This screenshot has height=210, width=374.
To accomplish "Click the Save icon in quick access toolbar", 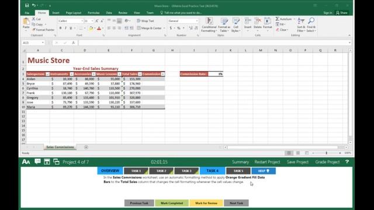I will click(27, 5).
